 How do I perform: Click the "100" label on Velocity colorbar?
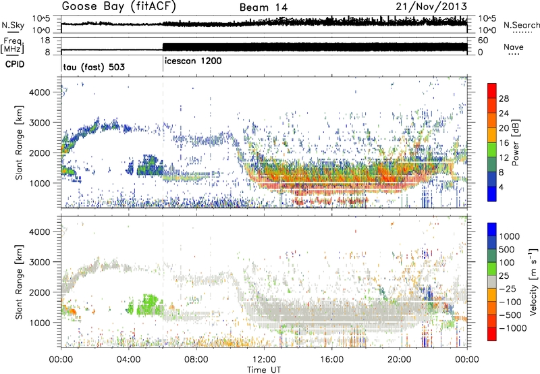pos(508,263)
